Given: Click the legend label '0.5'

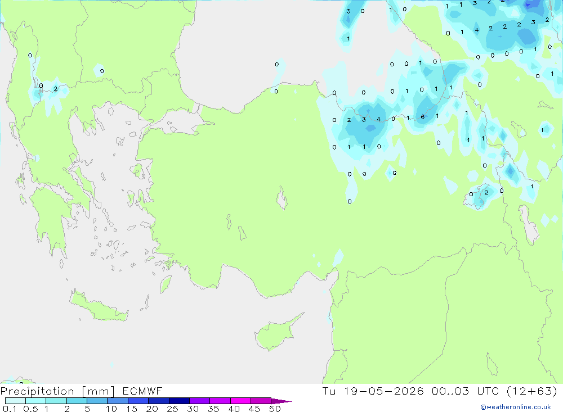Looking at the screenshot, I should point(30,409).
